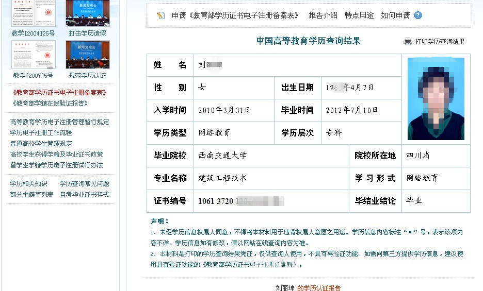
Task: Open the 部分生僻字列表 link
Action: tap(31, 194)
